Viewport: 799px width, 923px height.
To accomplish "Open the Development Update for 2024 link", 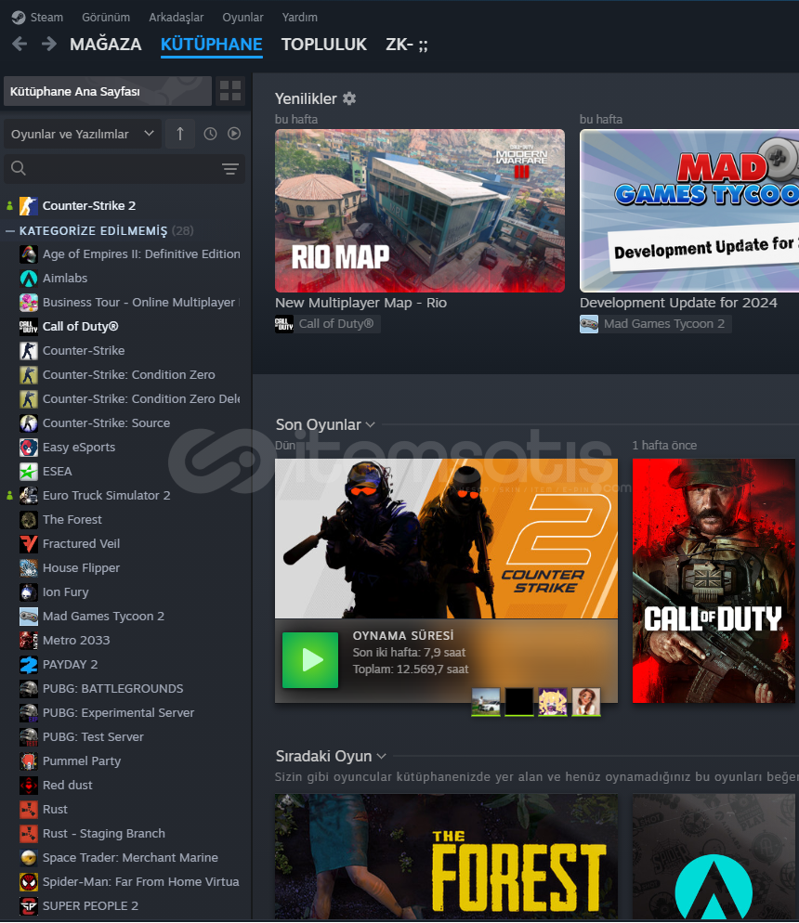I will coord(678,303).
